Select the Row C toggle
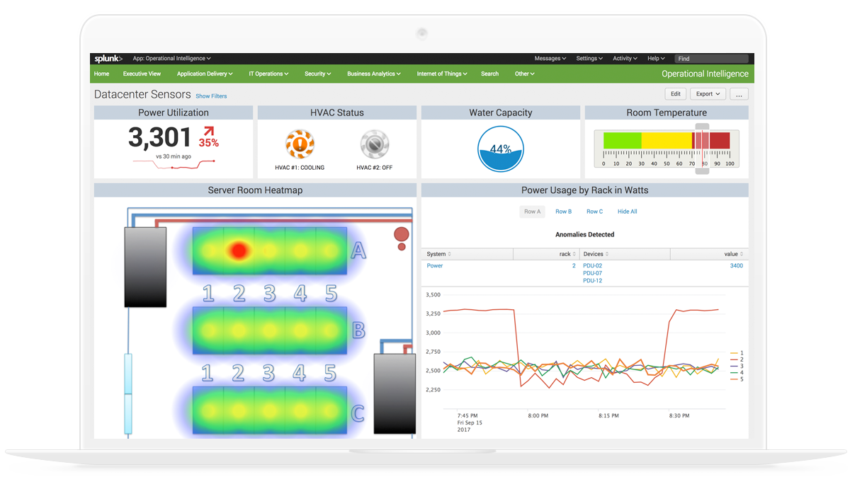This screenshot has width=850, height=484. click(x=594, y=212)
